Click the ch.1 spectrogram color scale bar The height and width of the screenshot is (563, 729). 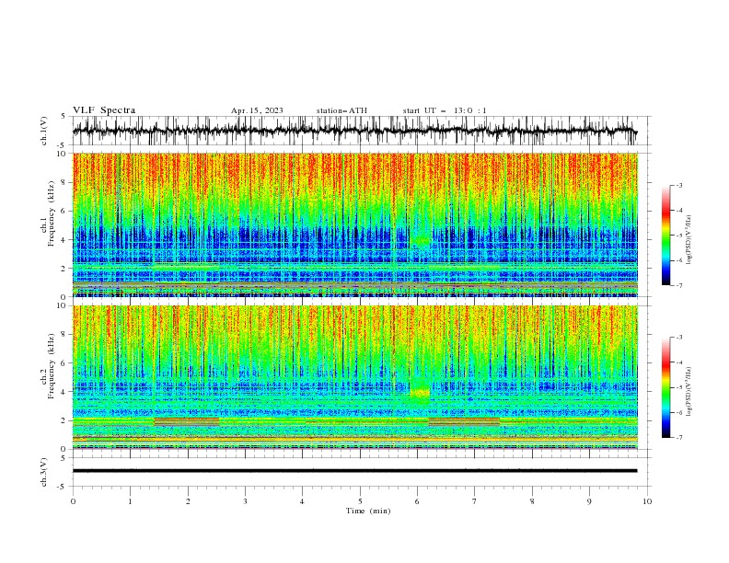[x=665, y=236]
